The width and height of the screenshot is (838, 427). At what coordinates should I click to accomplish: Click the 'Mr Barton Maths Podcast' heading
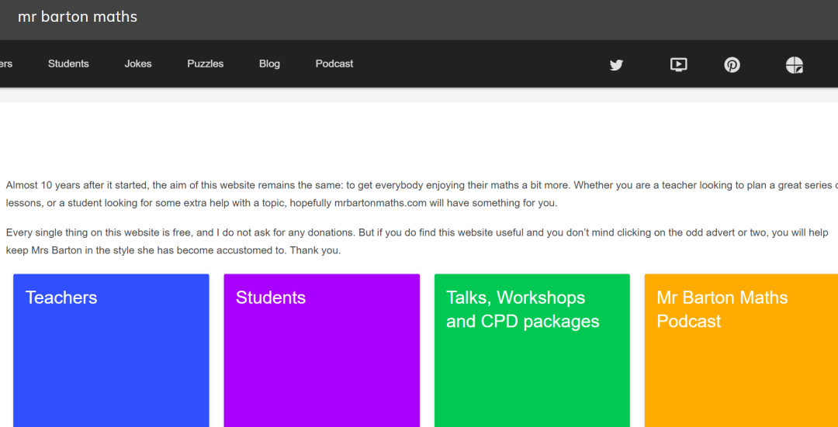(722, 309)
